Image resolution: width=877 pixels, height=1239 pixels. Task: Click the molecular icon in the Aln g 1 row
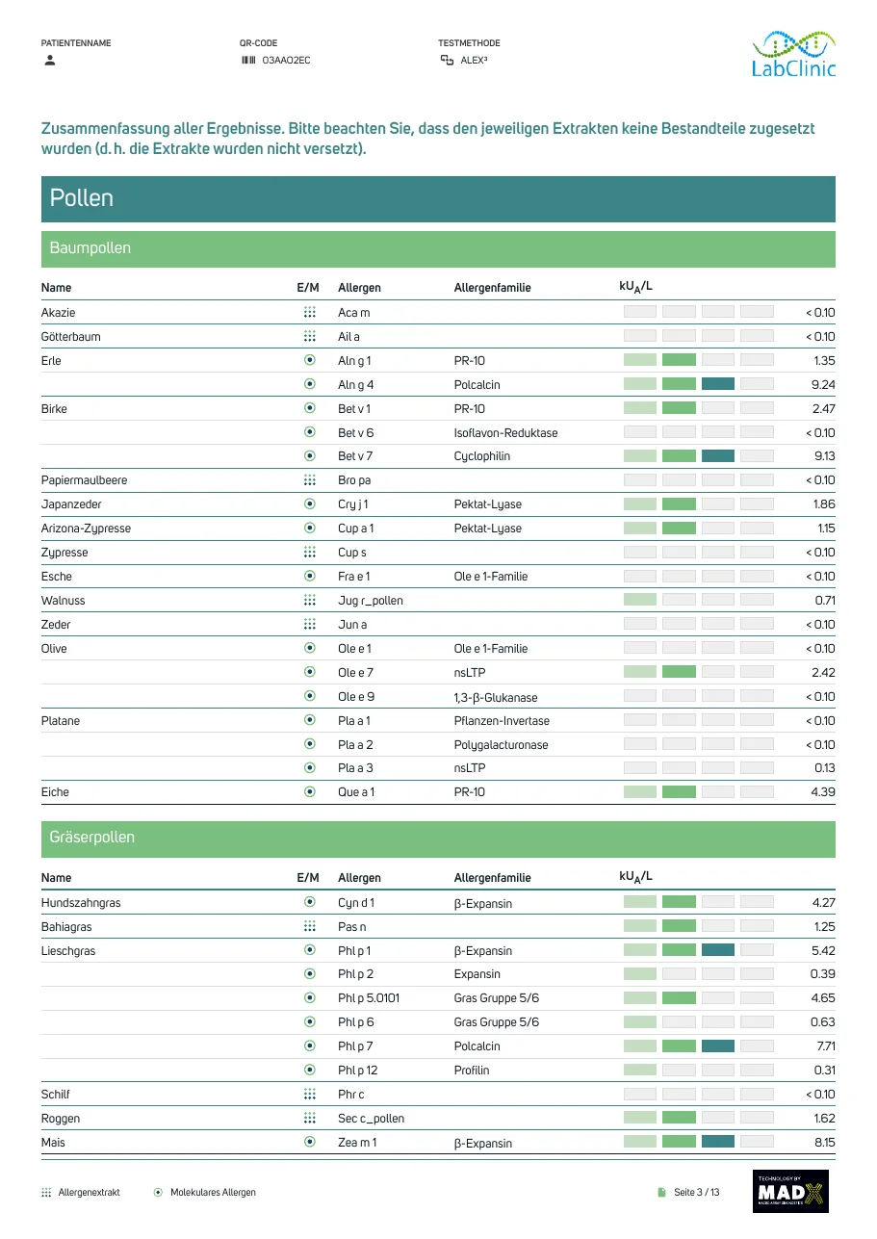point(309,360)
